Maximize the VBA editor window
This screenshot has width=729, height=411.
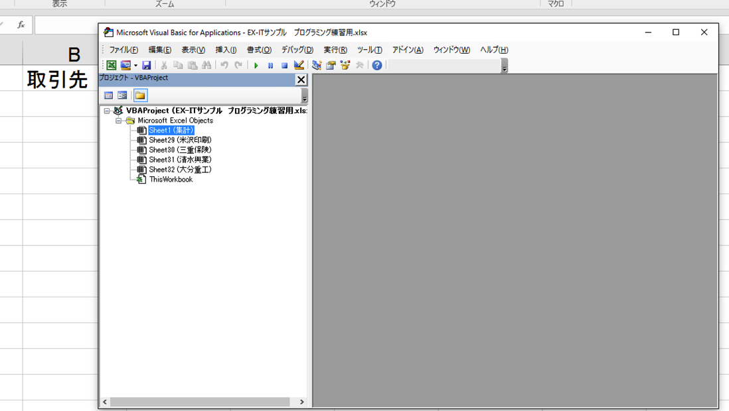coord(676,32)
